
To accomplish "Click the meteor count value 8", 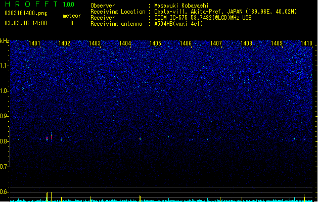I will tap(72, 23).
